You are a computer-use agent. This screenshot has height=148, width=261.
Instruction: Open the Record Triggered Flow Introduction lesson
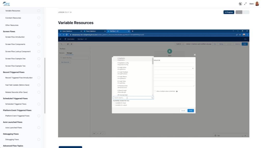[x=19, y=78]
